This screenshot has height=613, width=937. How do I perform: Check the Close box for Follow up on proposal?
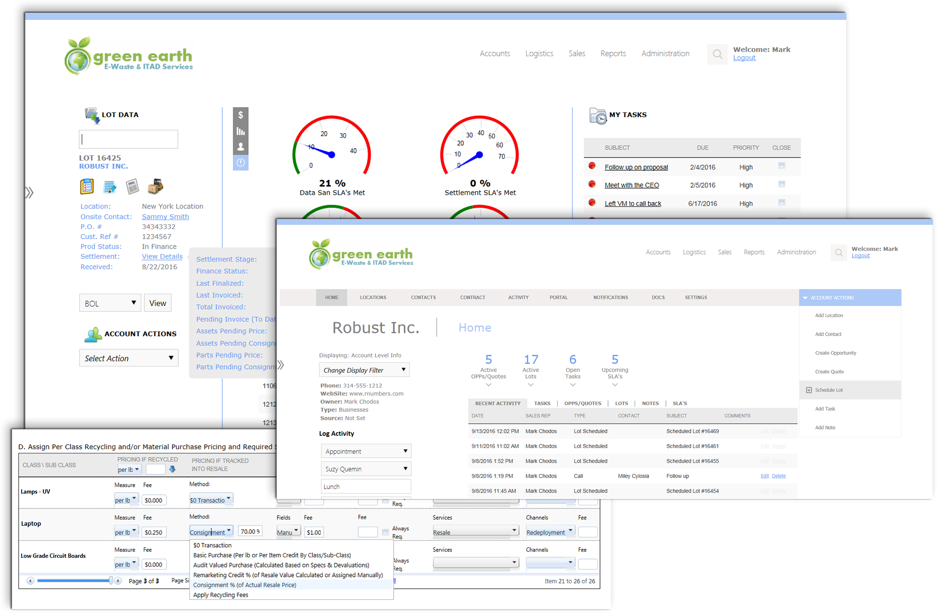pos(782,166)
